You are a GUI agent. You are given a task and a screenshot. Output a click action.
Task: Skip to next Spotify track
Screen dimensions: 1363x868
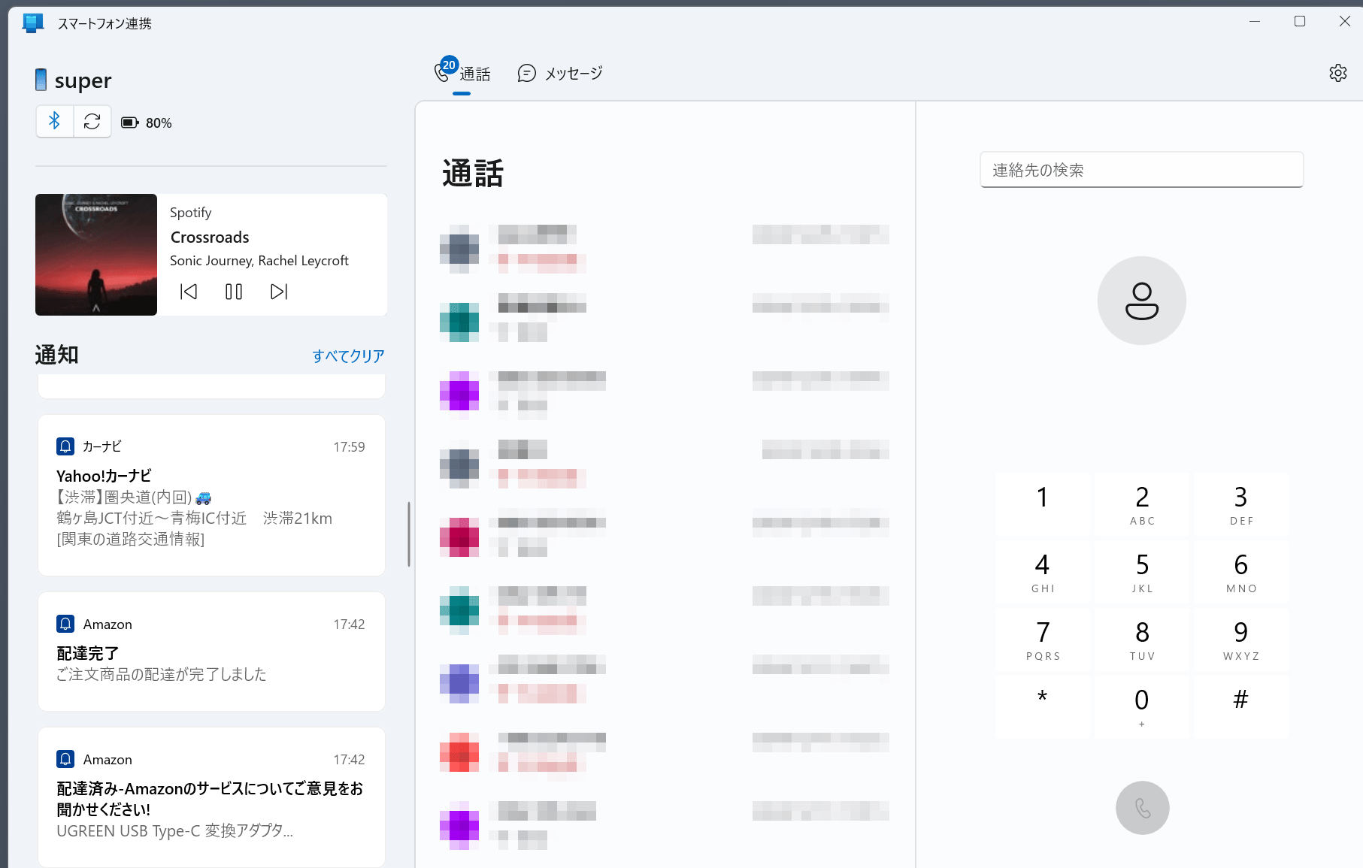(279, 292)
